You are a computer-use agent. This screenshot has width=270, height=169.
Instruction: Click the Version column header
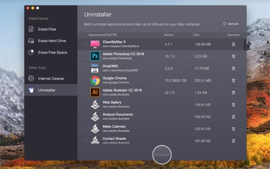[x=169, y=35]
